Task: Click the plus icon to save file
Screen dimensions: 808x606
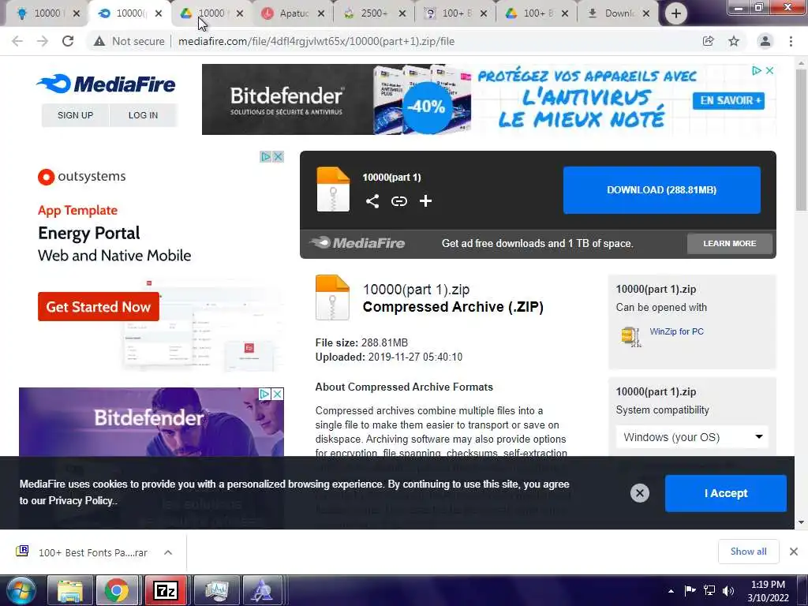Action: click(x=425, y=201)
